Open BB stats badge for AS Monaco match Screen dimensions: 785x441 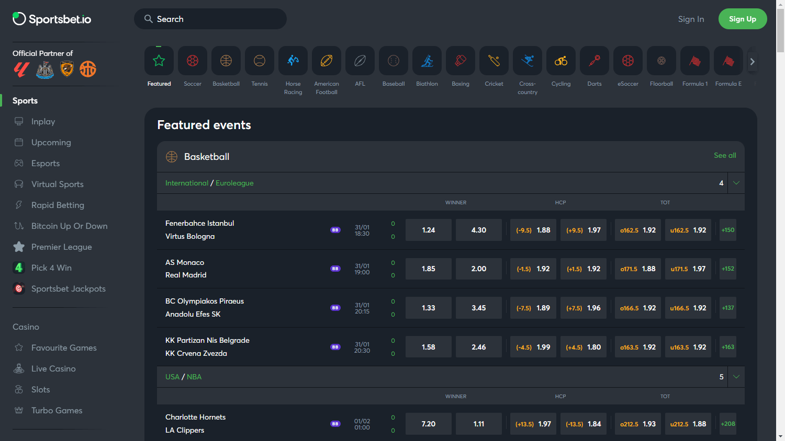tap(335, 269)
